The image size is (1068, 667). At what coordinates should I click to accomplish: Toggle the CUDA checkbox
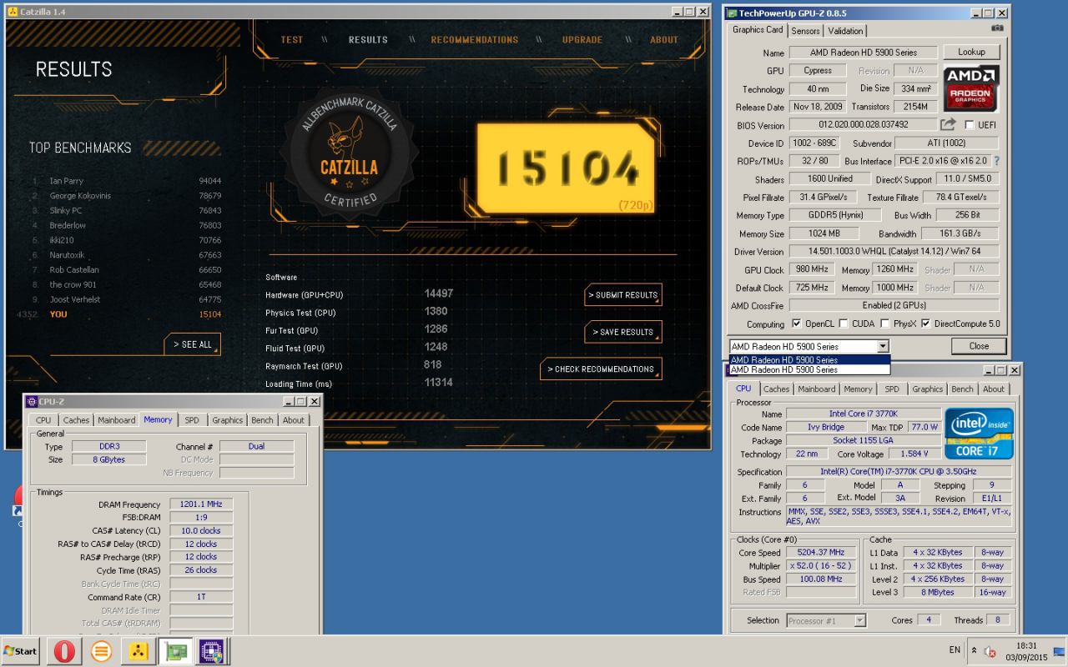point(844,323)
